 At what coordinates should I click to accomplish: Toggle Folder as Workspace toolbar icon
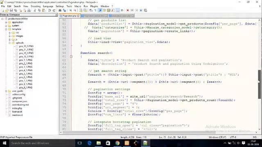[117, 10]
